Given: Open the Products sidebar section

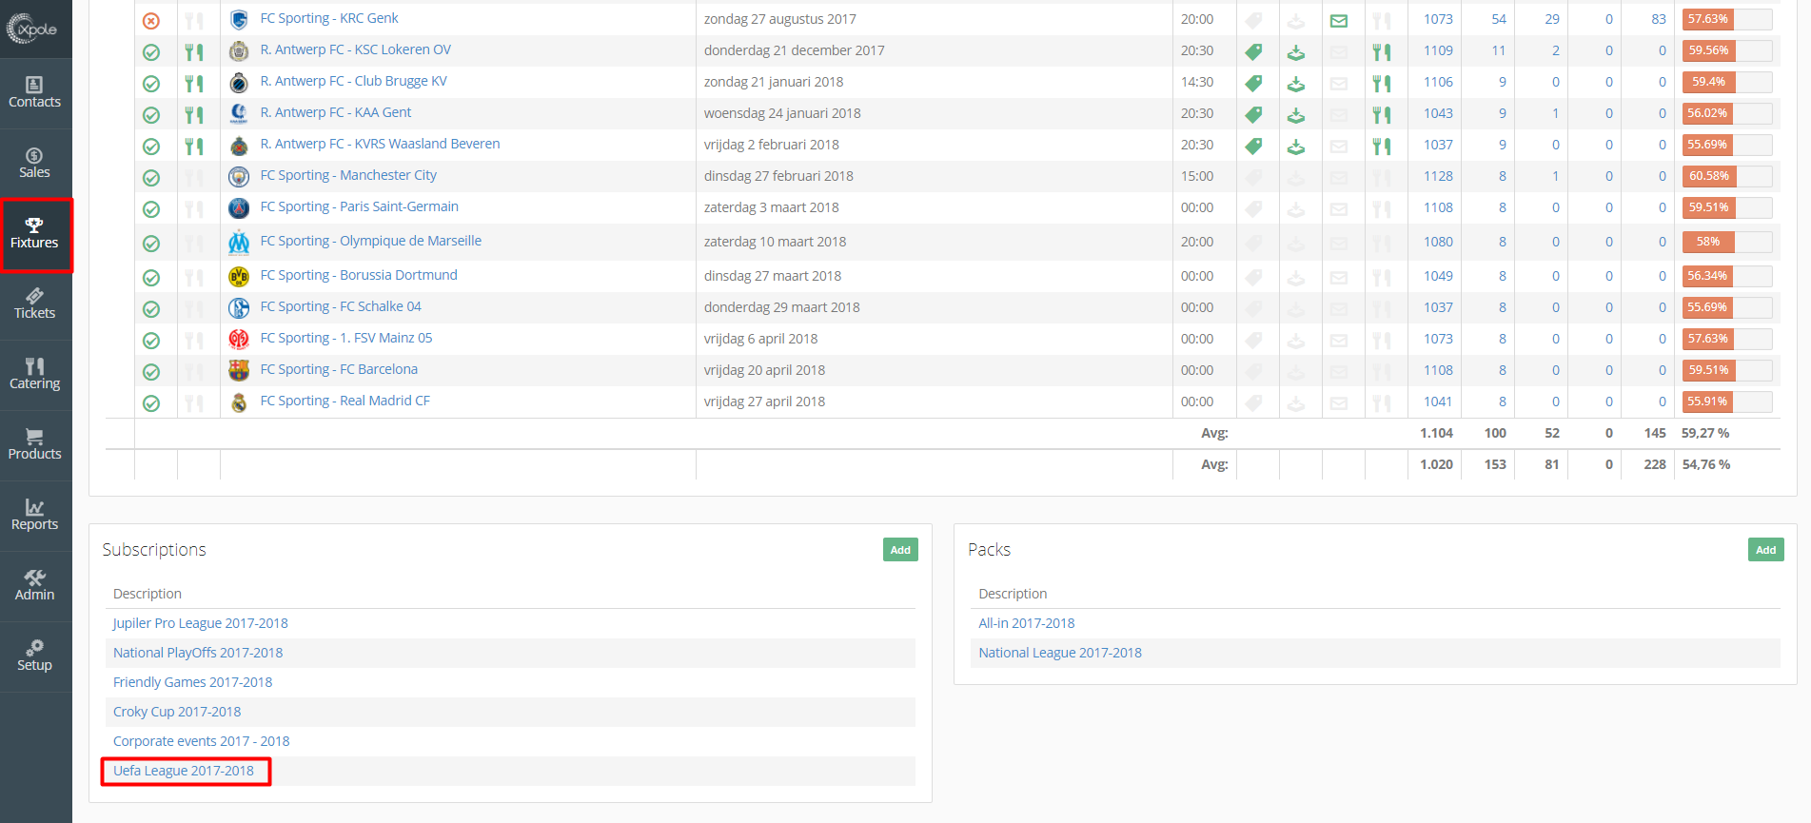Looking at the screenshot, I should coord(35,445).
